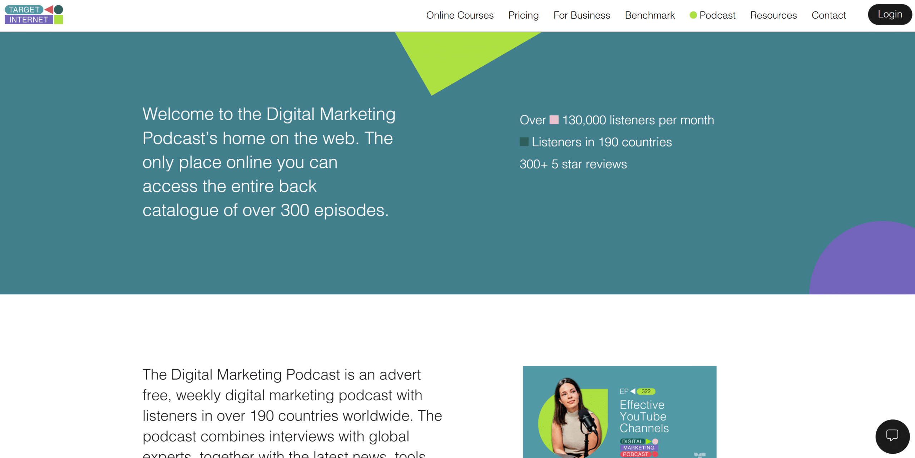Open Online Courses menu item
The image size is (915, 458).
point(460,15)
